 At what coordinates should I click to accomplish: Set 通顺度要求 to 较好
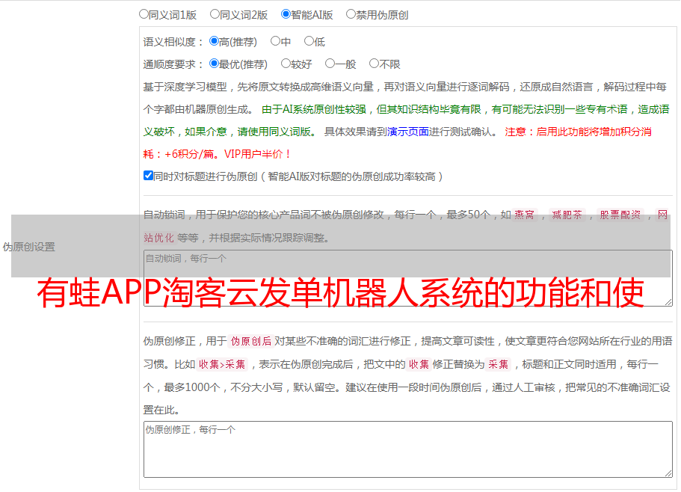pyautogui.click(x=286, y=64)
